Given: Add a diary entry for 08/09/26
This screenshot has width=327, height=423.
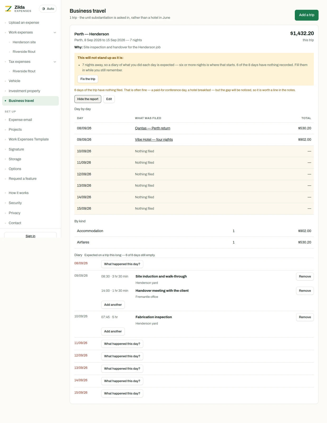Looking at the screenshot, I should (x=122, y=264).
